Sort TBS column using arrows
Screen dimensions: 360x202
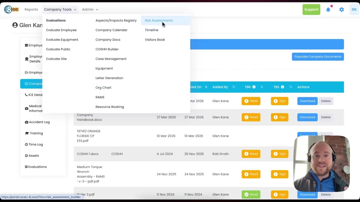click(291, 87)
